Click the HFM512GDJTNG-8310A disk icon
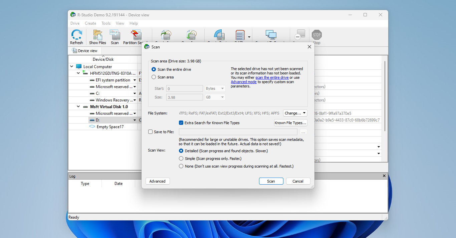456x238 pixels. pos(85,73)
